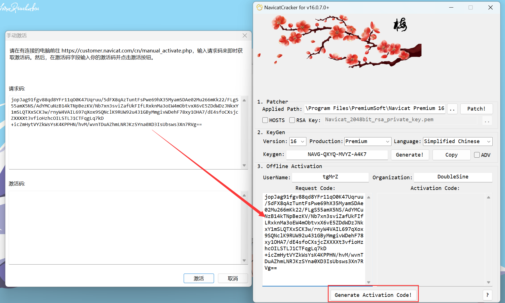Close the 手动激活 dialog
The width and height of the screenshot is (505, 303).
click(245, 36)
